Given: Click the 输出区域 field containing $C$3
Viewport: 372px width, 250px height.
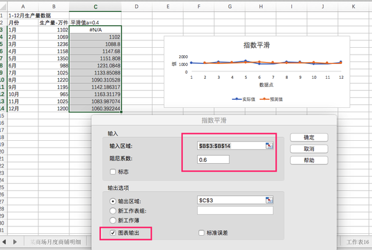Looking at the screenshot, I should [231, 200].
